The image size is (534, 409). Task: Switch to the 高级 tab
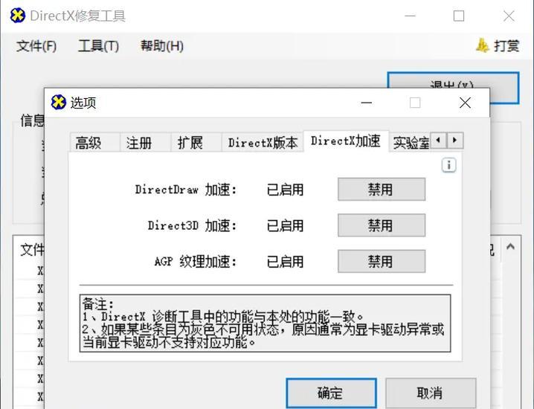94,142
